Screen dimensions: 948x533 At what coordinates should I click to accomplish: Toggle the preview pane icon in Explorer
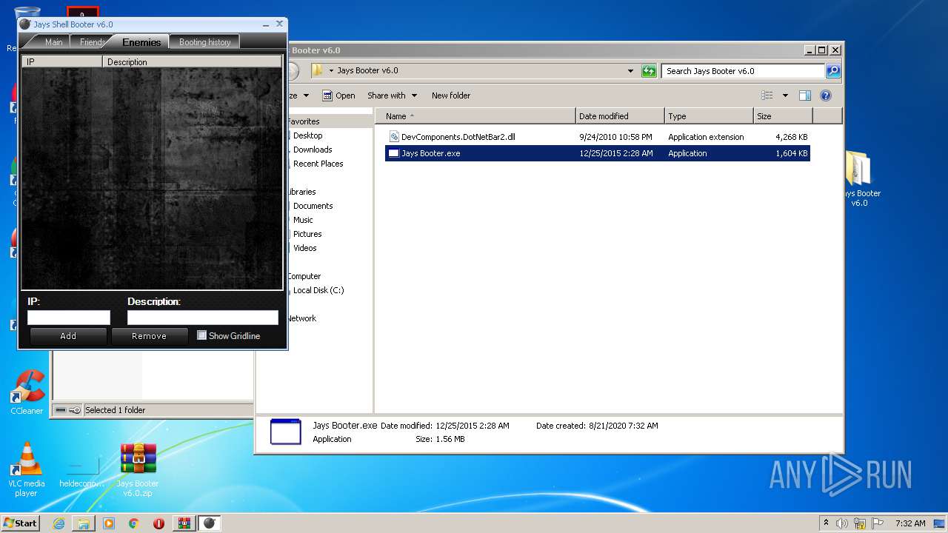pyautogui.click(x=805, y=95)
